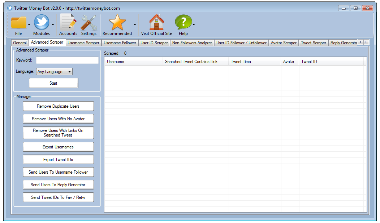Click Export Usernames button
Viewport: 380px width, 223px height.
[x=58, y=147]
